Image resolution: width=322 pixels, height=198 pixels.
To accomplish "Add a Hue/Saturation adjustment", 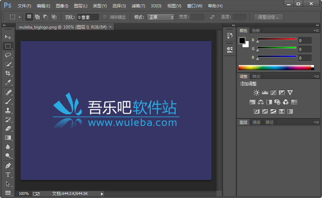I will click(253, 102).
